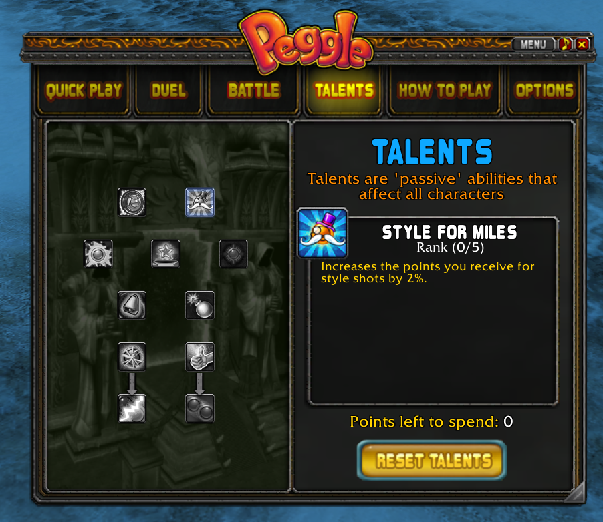Pick the bell talent icon
The width and height of the screenshot is (603, 522).
pyautogui.click(x=132, y=305)
